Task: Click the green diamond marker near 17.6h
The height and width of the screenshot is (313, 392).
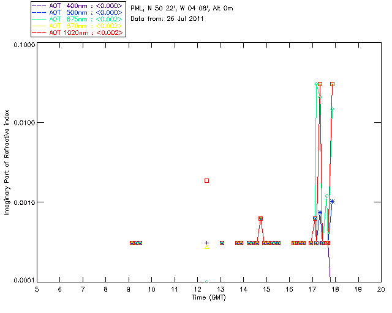Action: (326, 196)
